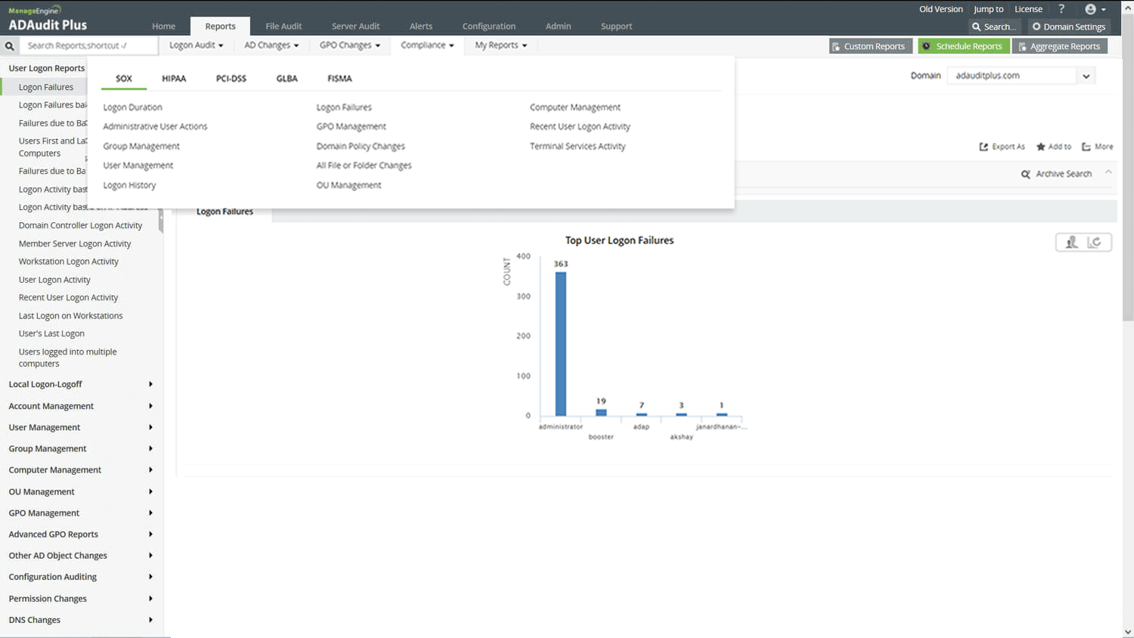
Task: Click the administrator bar in chart
Action: pos(560,344)
